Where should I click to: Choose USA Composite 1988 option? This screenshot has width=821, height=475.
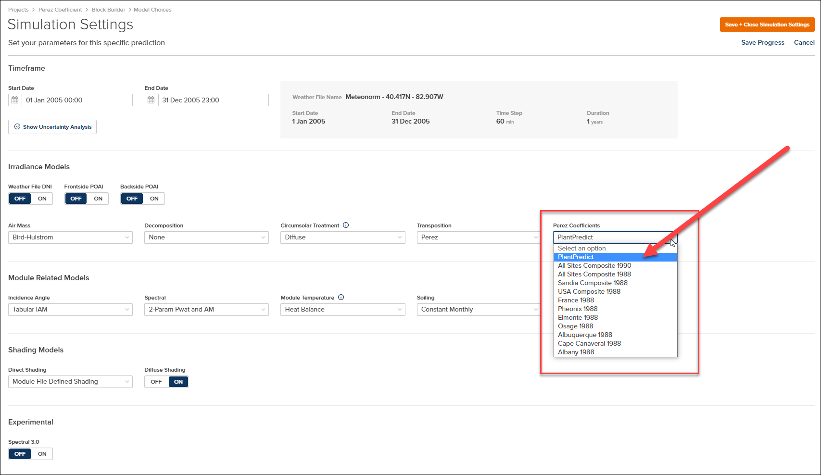tap(616, 292)
